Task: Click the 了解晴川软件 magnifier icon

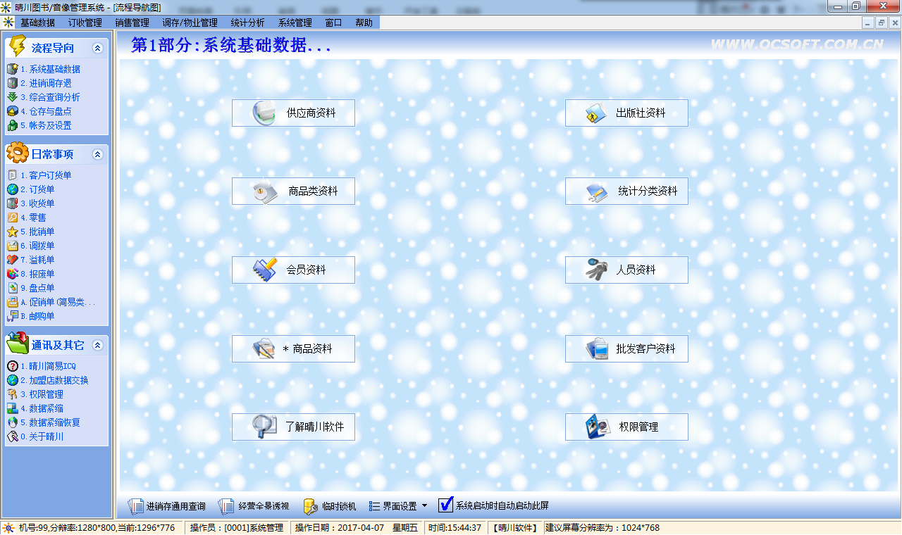Action: (264, 427)
